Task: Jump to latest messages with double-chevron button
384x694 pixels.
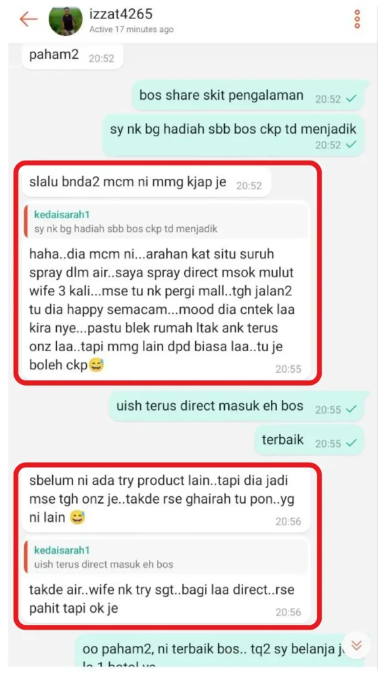Action: pyautogui.click(x=356, y=646)
